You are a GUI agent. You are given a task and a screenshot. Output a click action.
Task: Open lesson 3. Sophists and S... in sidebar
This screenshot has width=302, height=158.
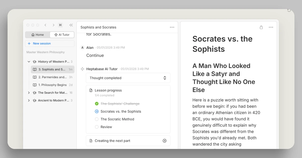(53, 69)
